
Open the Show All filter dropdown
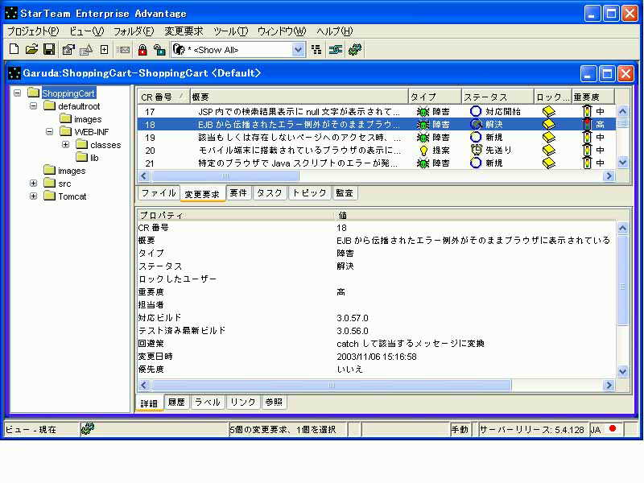(x=298, y=50)
